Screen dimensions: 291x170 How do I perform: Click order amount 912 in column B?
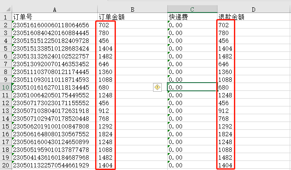tap(132, 111)
